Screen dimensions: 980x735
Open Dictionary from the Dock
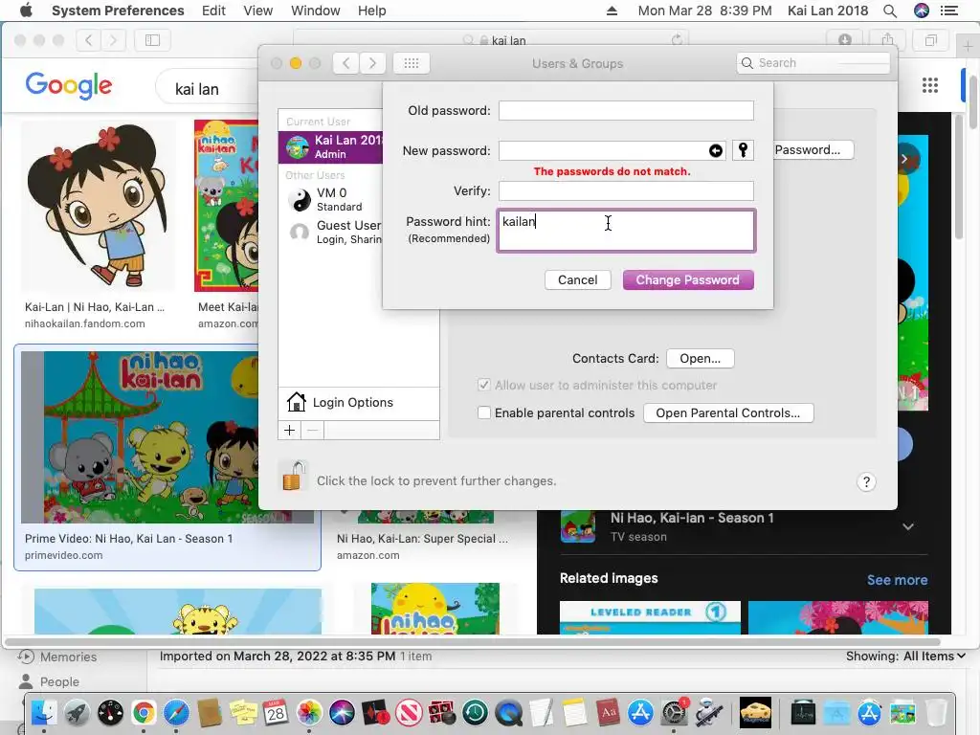(x=608, y=712)
